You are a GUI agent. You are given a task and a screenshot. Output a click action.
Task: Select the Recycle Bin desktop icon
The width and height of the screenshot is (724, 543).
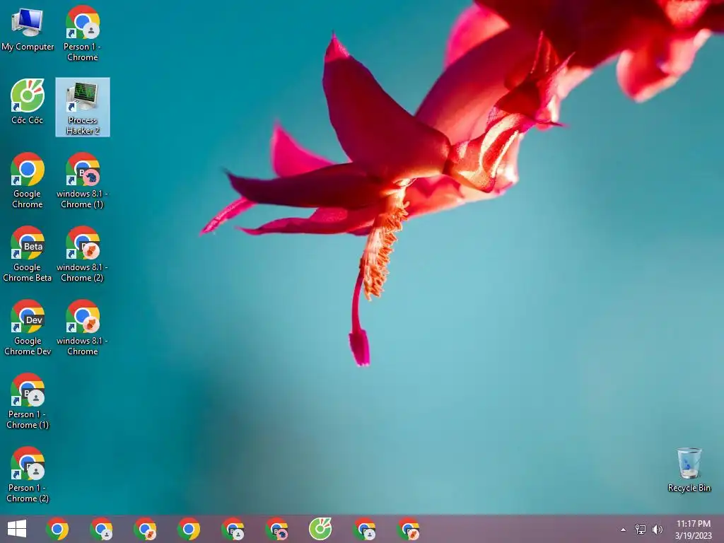pos(689,469)
